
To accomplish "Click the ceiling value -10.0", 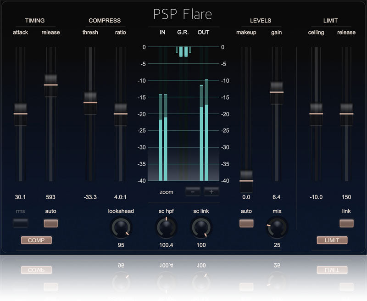I will point(316,197).
